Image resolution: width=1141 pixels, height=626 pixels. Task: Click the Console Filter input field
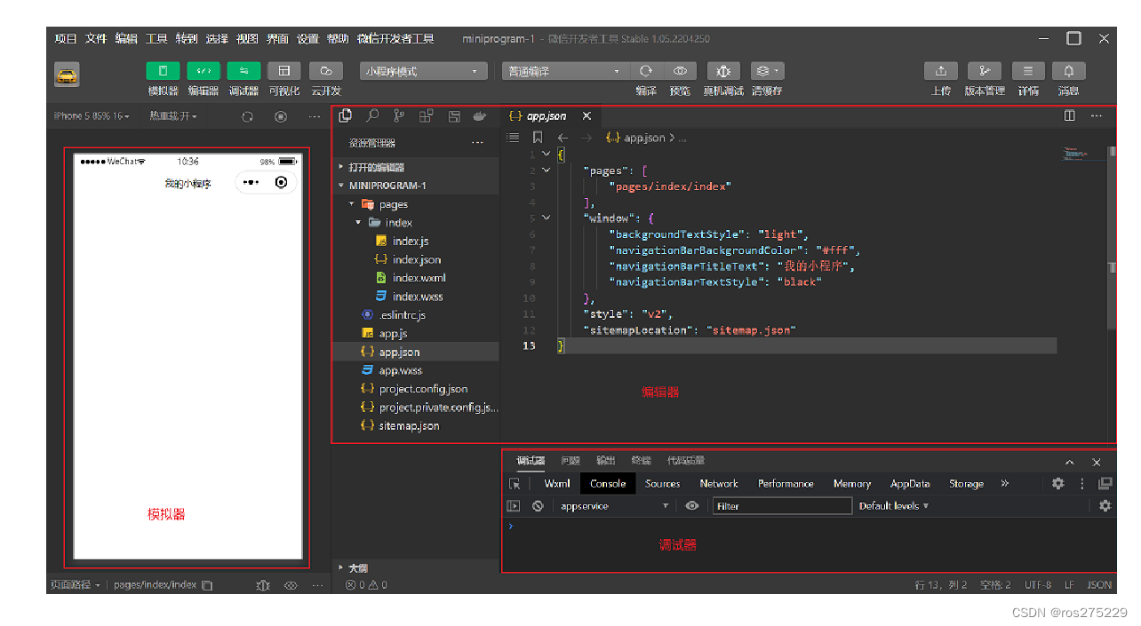(782, 505)
